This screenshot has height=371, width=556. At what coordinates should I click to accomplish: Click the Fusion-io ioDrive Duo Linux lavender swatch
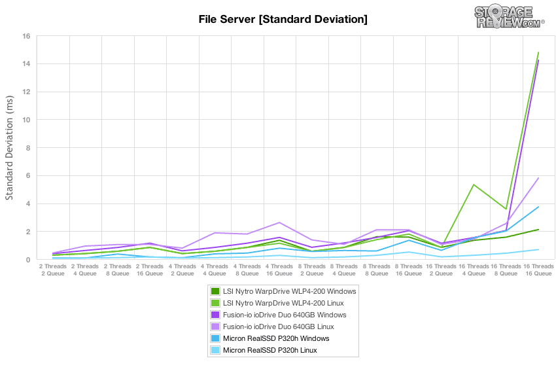215,327
